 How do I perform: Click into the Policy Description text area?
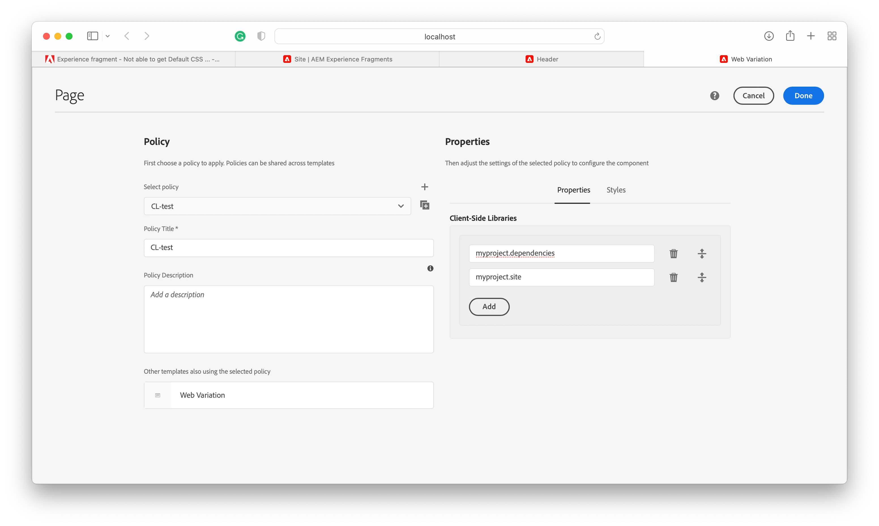(289, 319)
